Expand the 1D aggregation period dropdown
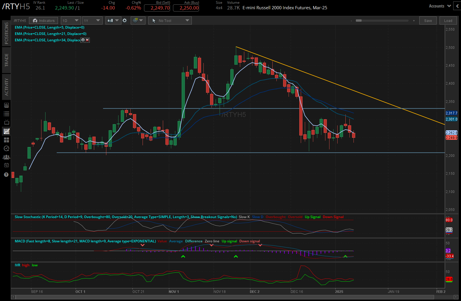The width and height of the screenshot is (461, 301). coord(71,21)
